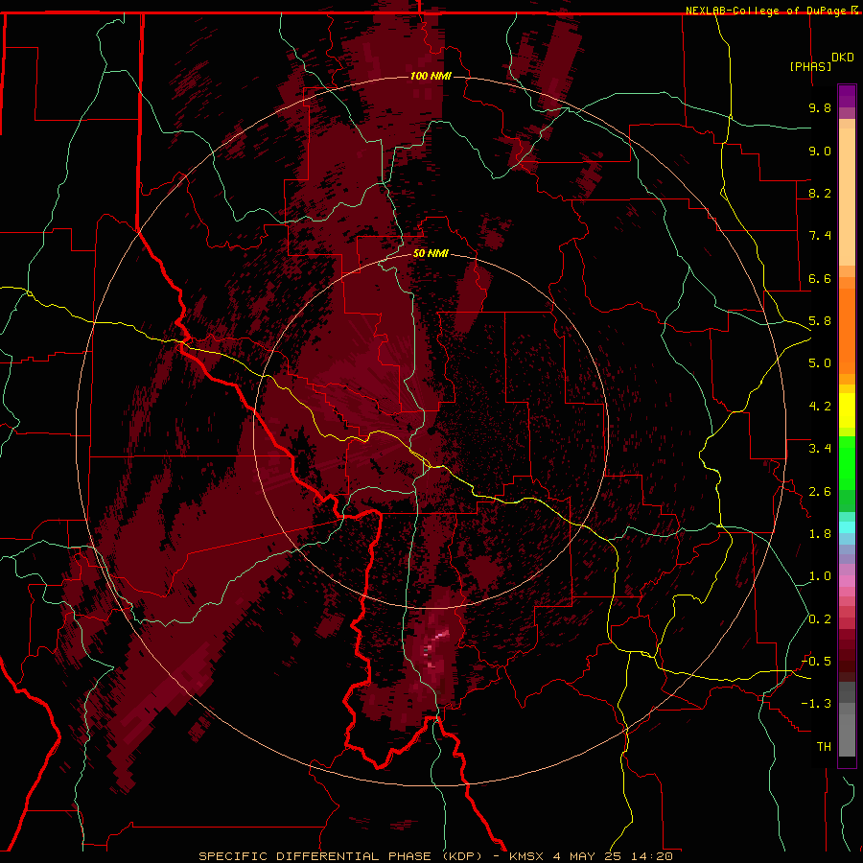Image resolution: width=863 pixels, height=863 pixels.
Task: Click the yellow segment of the color bar
Action: 847,410
